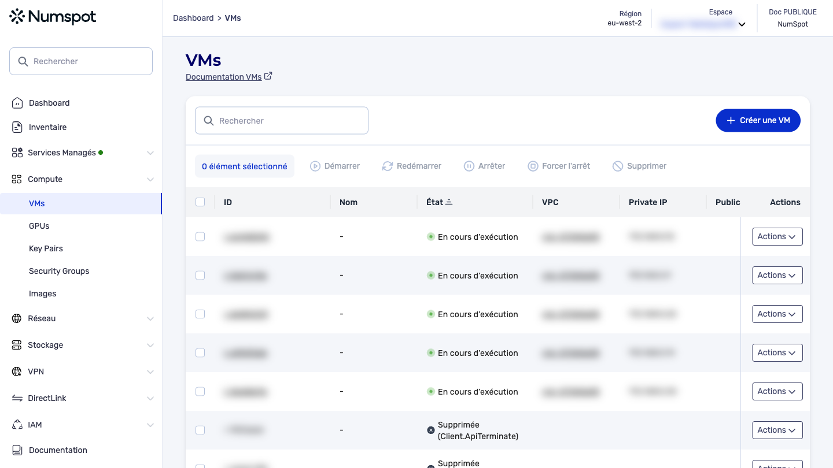Click the Compute icon in sidebar
The image size is (833, 468).
coord(17,179)
